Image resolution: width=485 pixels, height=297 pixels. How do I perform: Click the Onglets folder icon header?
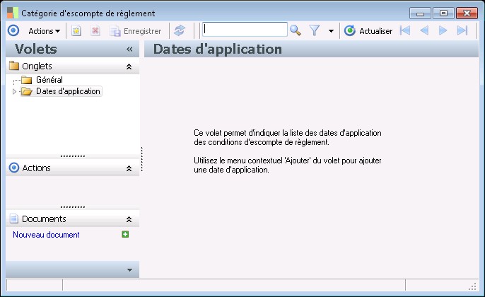(x=14, y=66)
